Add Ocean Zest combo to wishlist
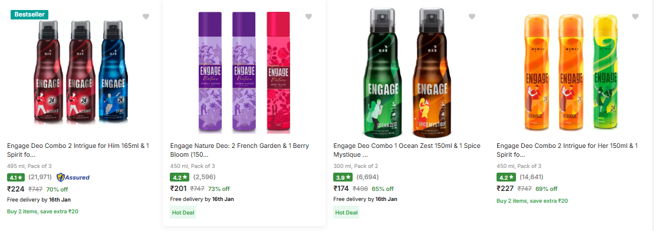Image resolution: width=654 pixels, height=231 pixels. point(472,16)
